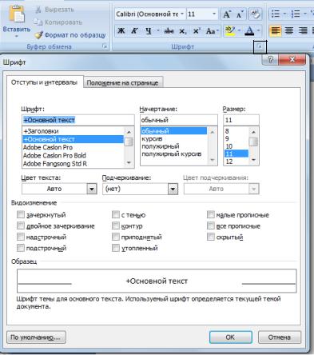
Task: Enable the малые прописные checkbox
Action: (x=211, y=214)
